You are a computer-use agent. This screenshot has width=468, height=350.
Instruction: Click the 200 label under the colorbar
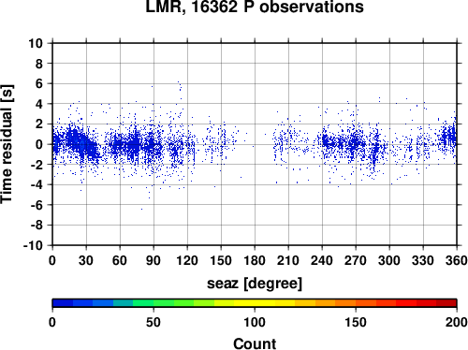click(x=456, y=322)
